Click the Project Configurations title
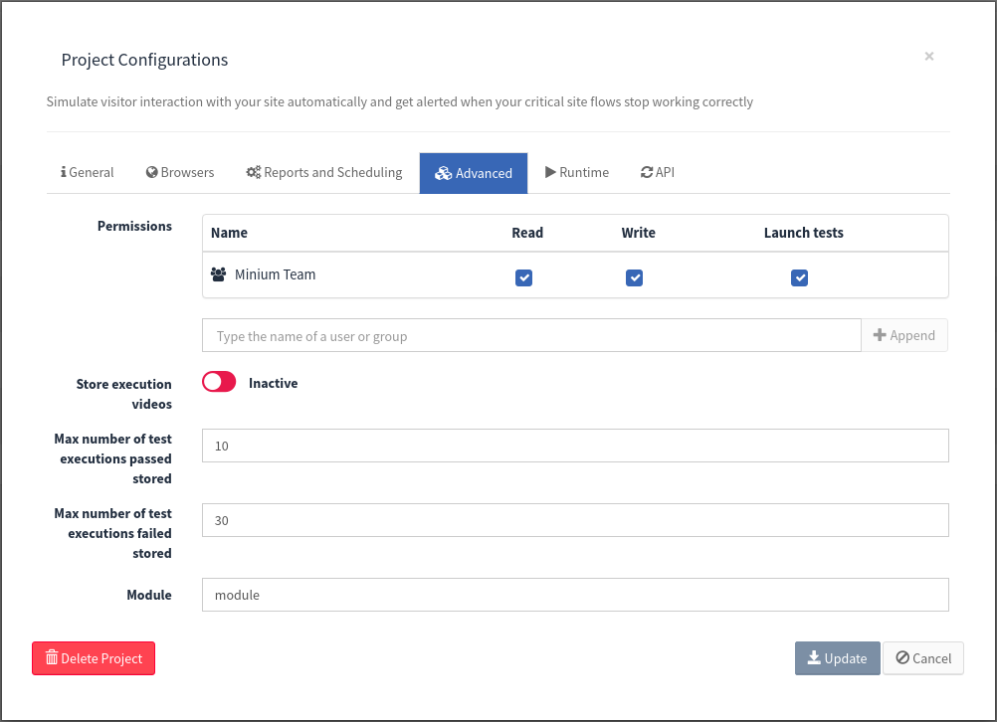 click(144, 60)
